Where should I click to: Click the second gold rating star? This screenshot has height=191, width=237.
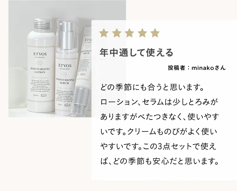point(117,33)
